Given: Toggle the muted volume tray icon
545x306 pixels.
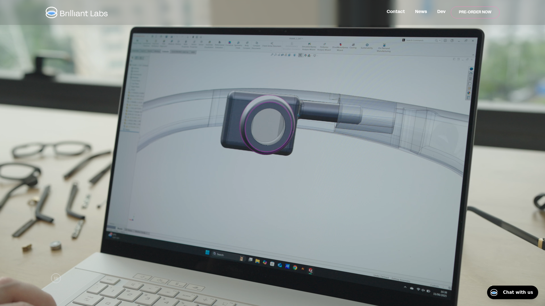Looking at the screenshot, I should 423,290.
